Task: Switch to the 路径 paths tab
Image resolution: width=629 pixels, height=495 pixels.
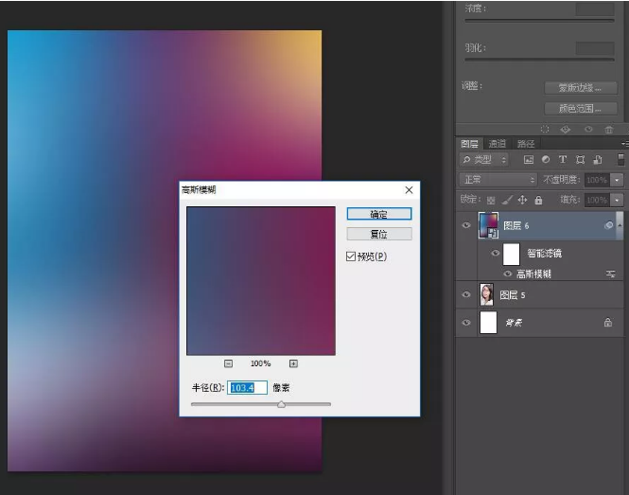Action: pos(525,144)
